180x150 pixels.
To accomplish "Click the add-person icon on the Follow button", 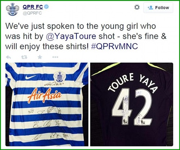I will coord(150,8).
